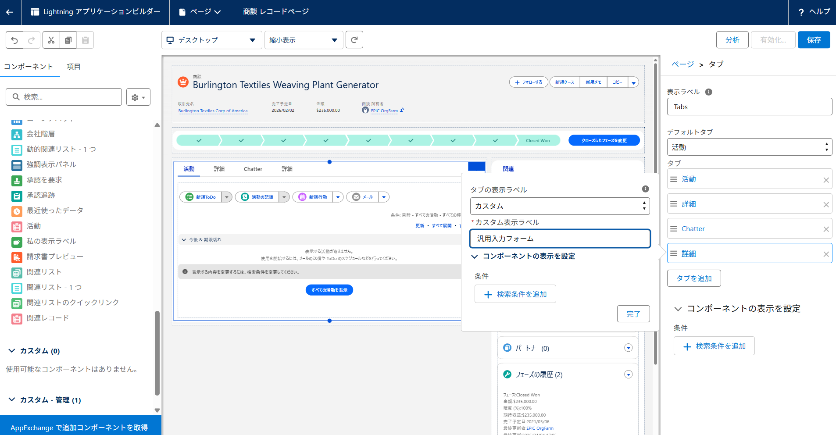
Task: Click the 完了 button in popup
Action: point(633,314)
